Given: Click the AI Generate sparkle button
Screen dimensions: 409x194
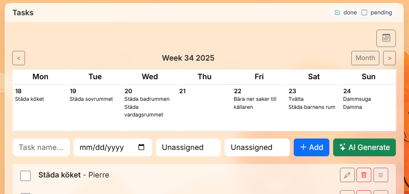Looking at the screenshot, I should (364, 147).
